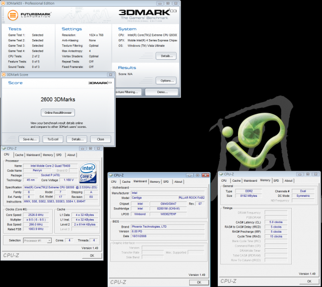Image resolution: width=322 pixels, height=287 pixels.
Task: Maximize the 3DMark03 main window
Action: point(168,4)
